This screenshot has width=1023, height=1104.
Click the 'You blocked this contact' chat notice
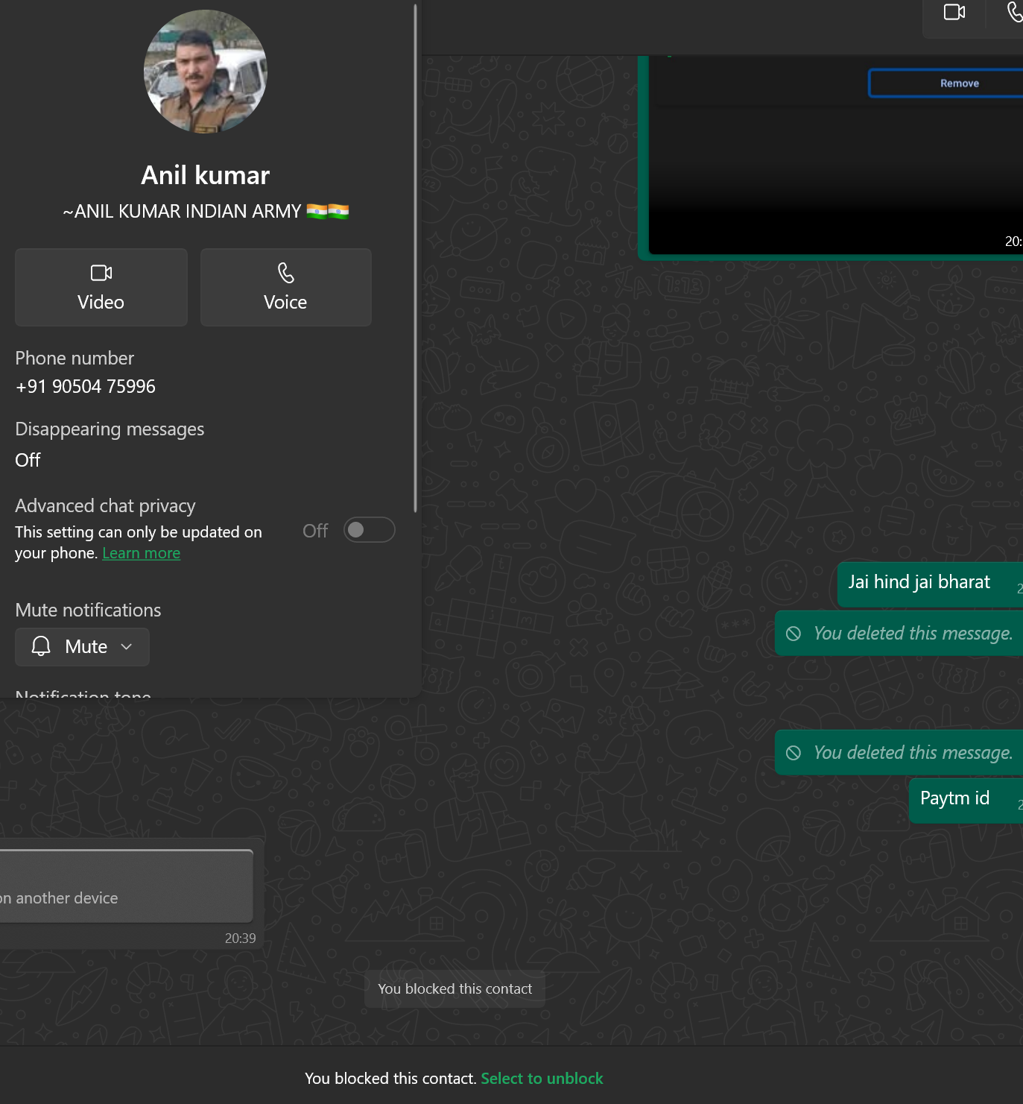455,989
